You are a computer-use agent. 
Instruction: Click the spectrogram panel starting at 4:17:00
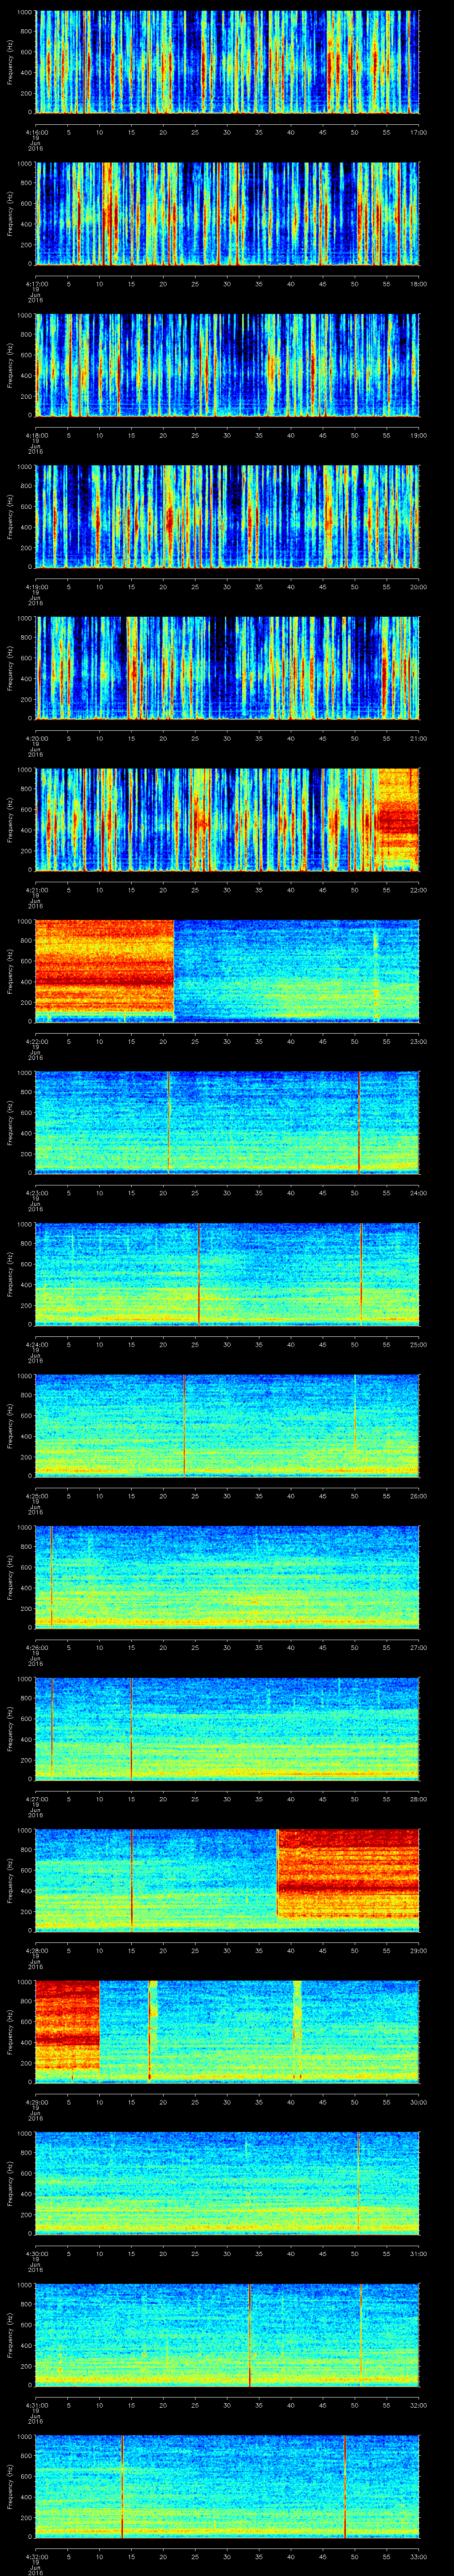pos(227,213)
